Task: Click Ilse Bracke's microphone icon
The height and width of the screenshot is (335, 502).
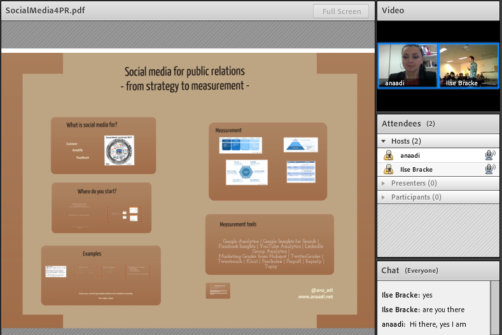Action: 489,169
